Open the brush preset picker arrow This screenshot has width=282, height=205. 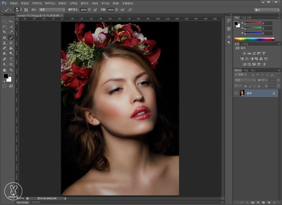click(x=21, y=10)
